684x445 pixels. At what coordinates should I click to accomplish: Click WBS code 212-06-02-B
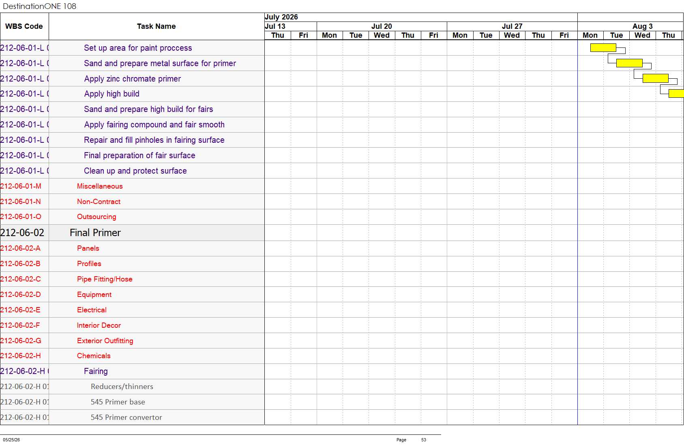tap(20, 264)
